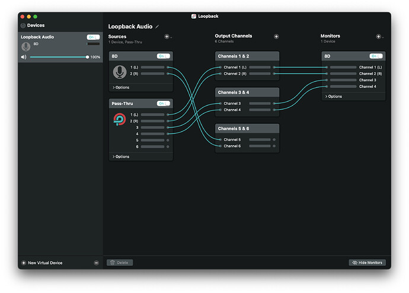The height and width of the screenshot is (293, 409).
Task: Toggle the Pass-Thru source On switch
Action: pyautogui.click(x=163, y=104)
